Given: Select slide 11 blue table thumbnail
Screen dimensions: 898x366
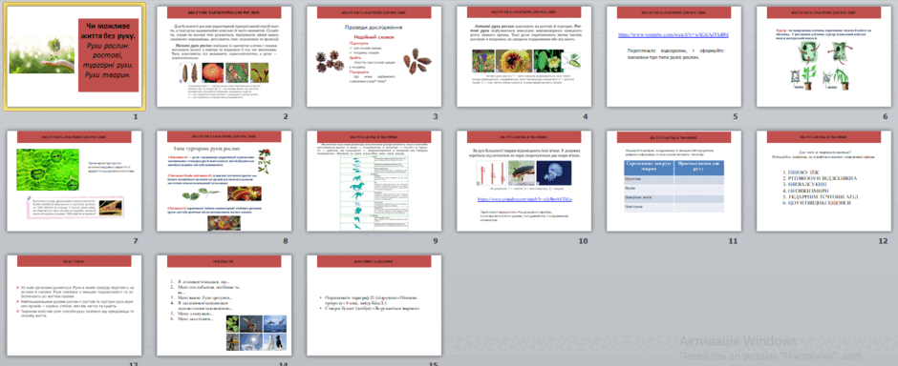Looking at the screenshot, I should tap(674, 180).
